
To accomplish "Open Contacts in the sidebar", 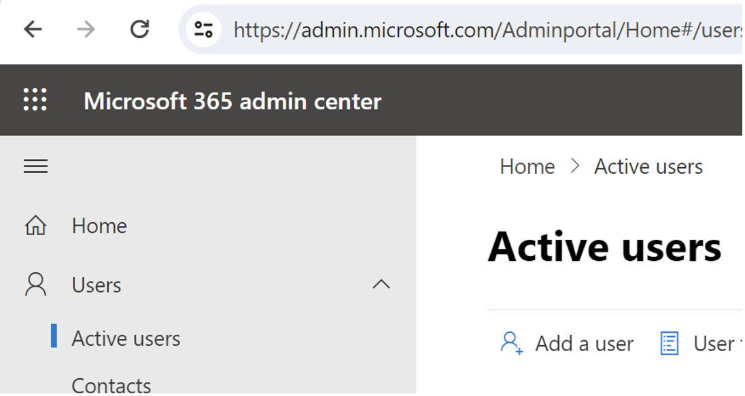I will click(111, 385).
